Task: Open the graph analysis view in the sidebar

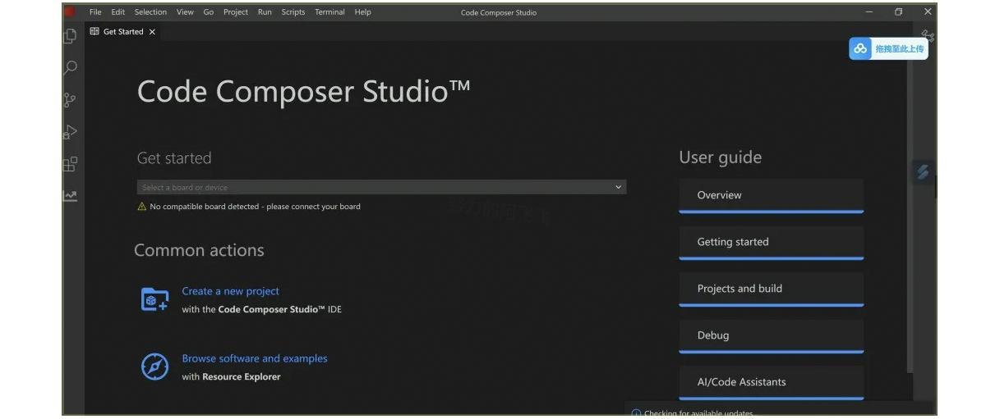Action: click(x=71, y=196)
